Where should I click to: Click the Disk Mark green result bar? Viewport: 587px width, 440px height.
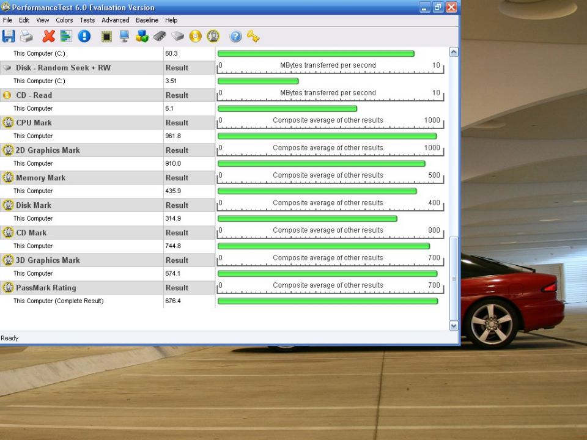[x=308, y=219]
